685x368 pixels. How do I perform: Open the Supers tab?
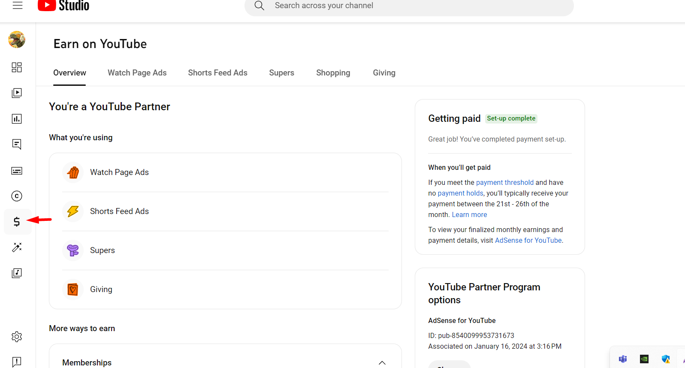(x=282, y=73)
